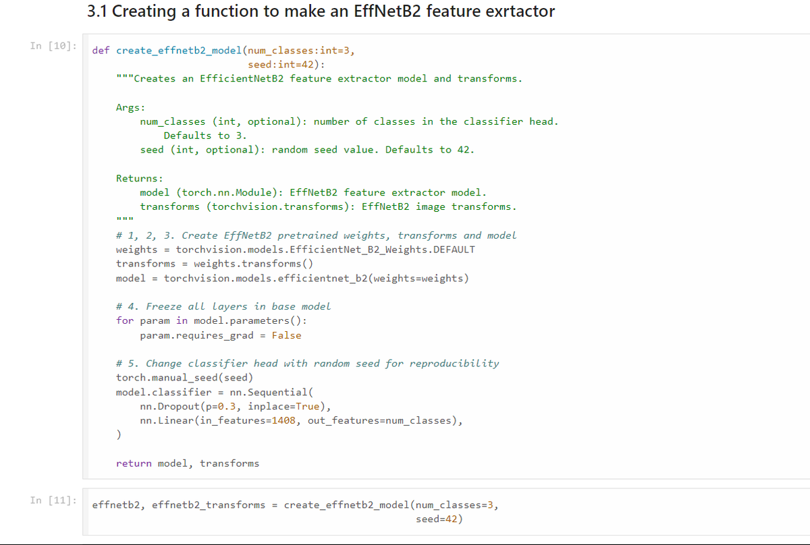Click the 'model.classifier = nn.Sequential(' line
The image size is (810, 545).
click(215, 392)
